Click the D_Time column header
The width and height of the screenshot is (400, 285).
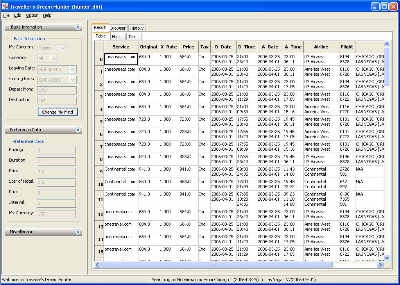pyautogui.click(x=247, y=47)
